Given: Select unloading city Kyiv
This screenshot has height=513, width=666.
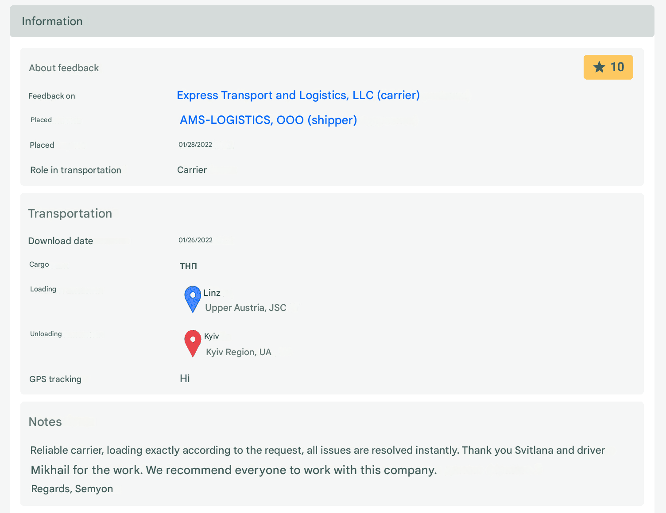Looking at the screenshot, I should pos(212,336).
